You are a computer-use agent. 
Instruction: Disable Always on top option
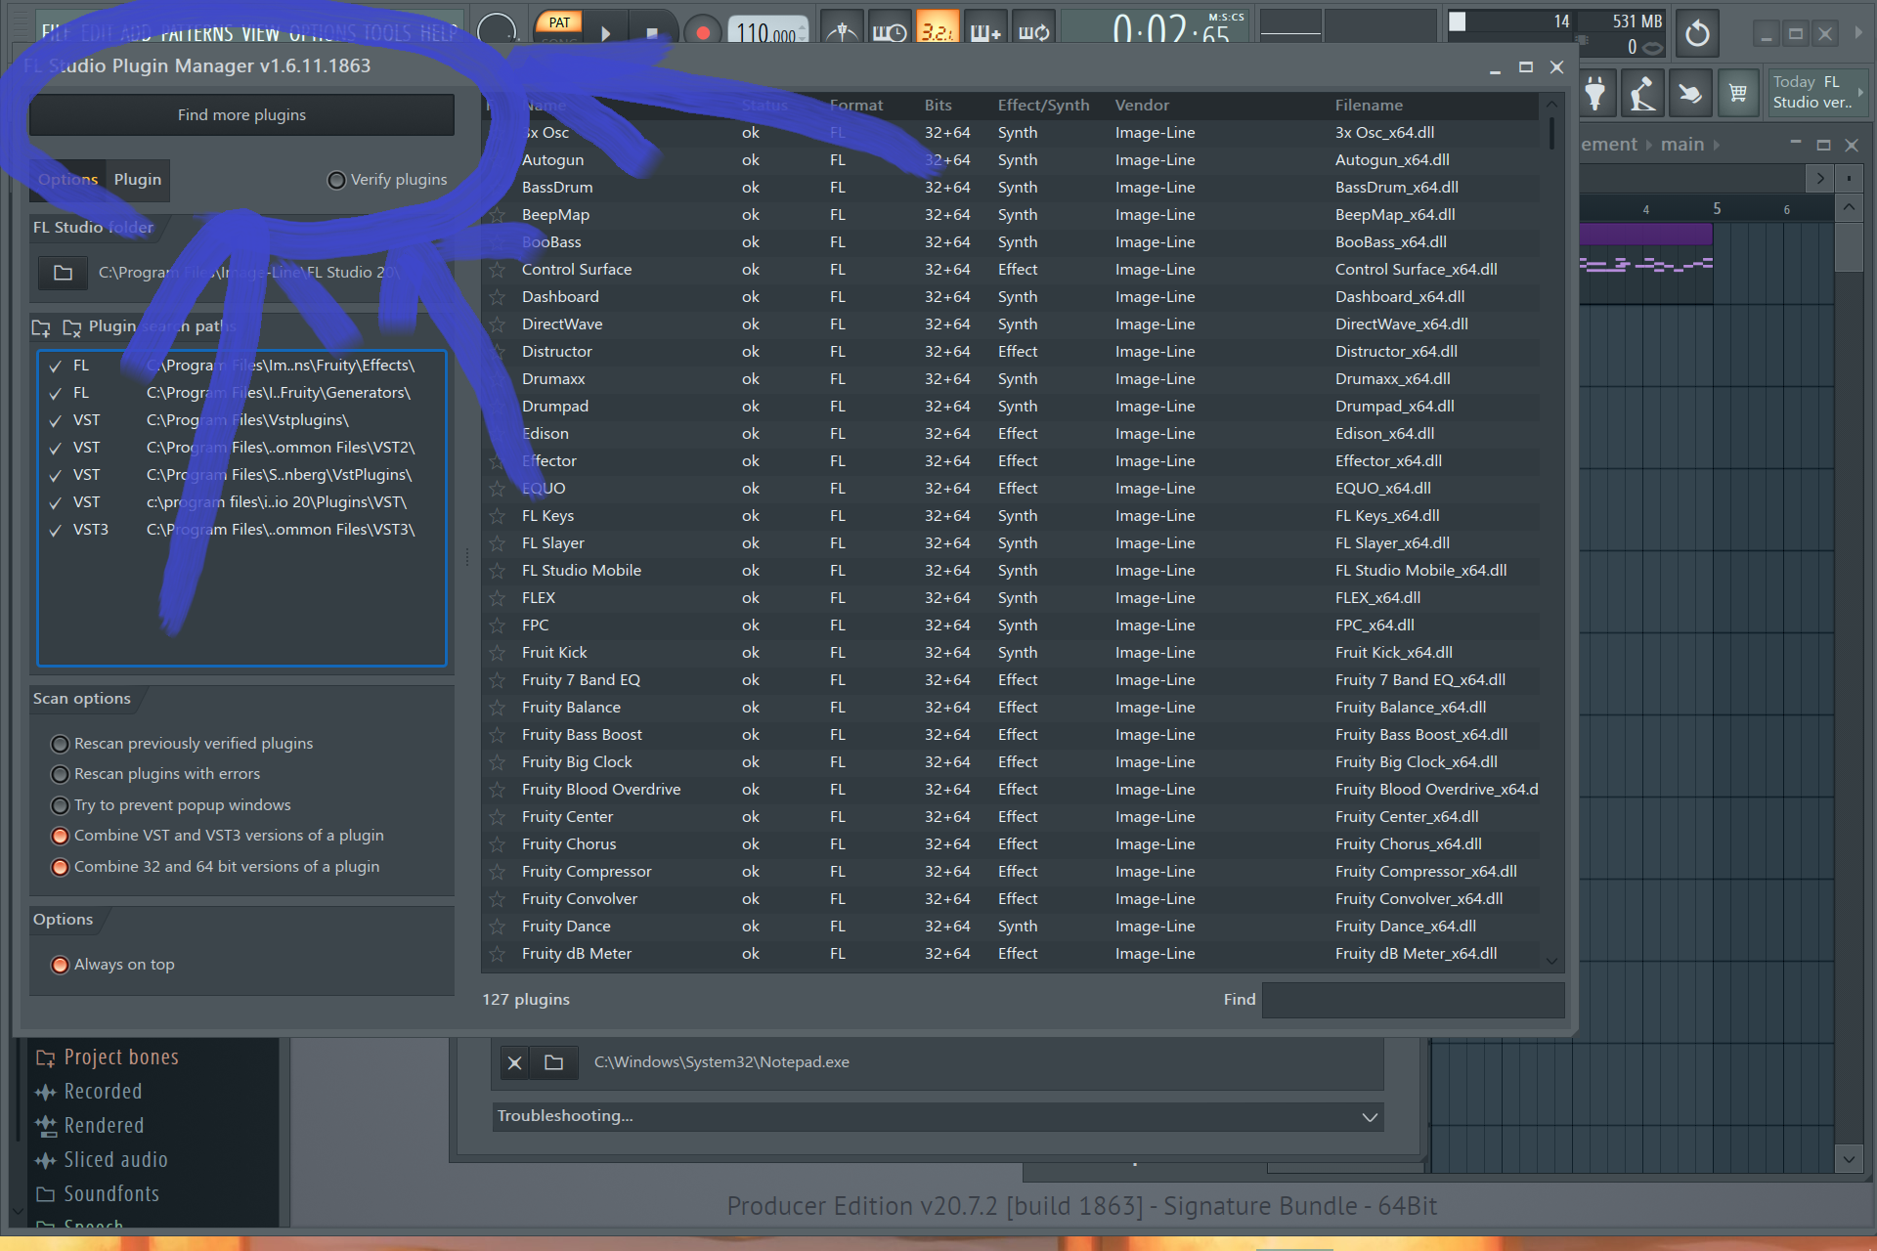pyautogui.click(x=61, y=965)
